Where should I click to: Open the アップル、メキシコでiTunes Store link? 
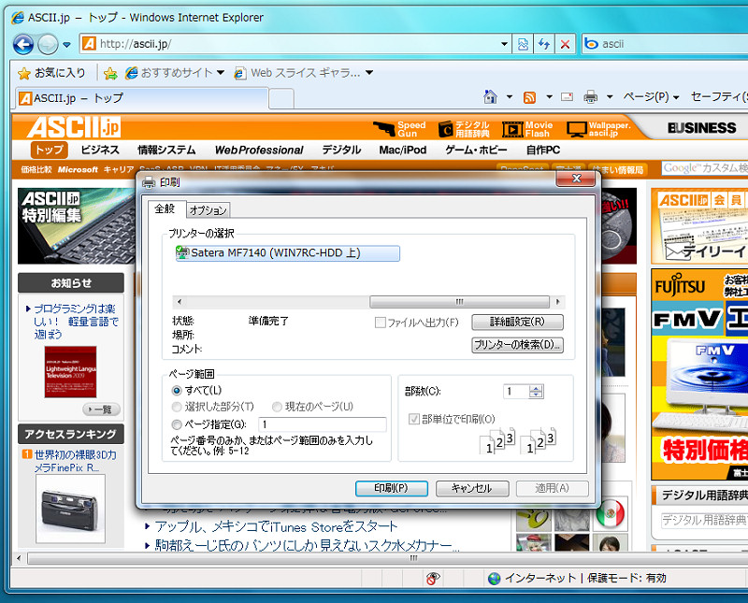[x=276, y=526]
